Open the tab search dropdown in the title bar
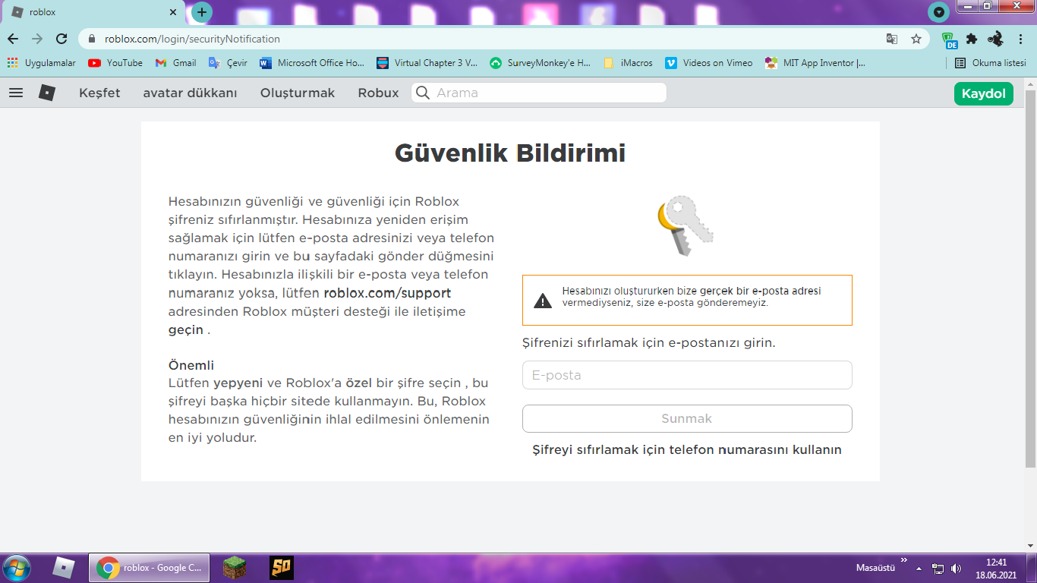 [x=939, y=12]
